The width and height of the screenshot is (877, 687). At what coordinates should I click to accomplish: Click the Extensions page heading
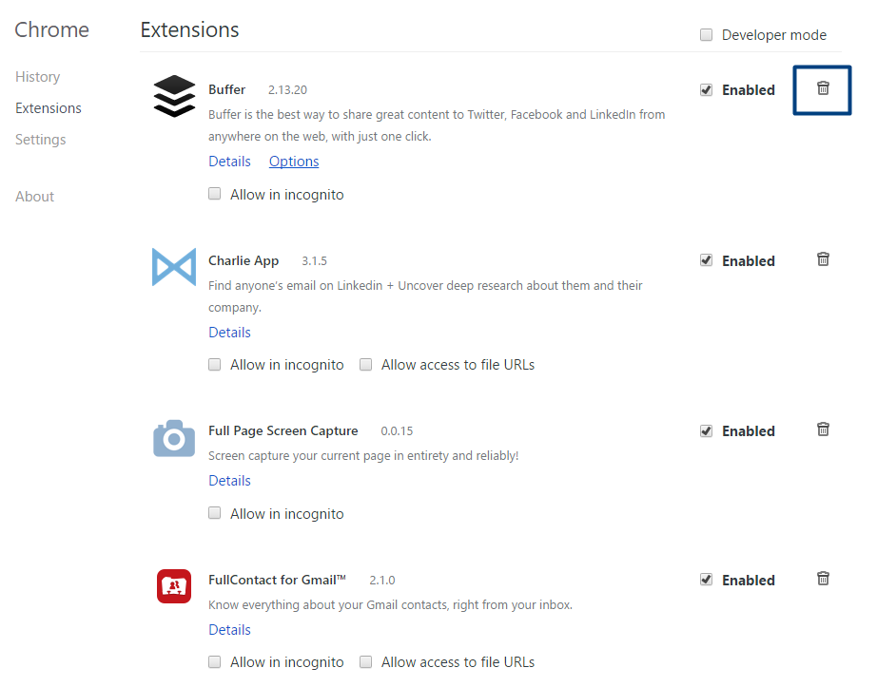189,29
